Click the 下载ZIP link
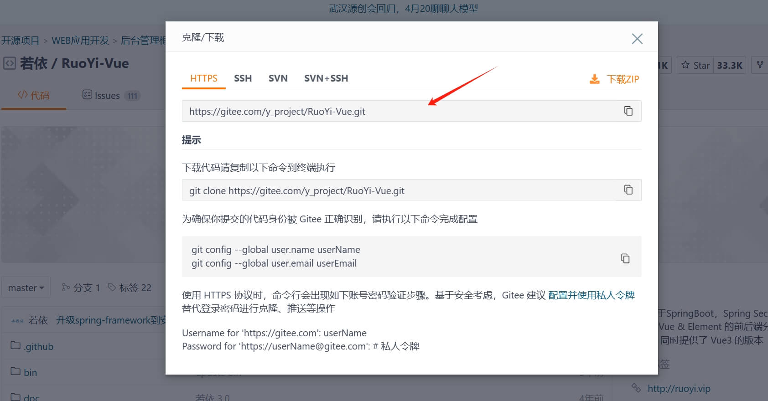Screen dimensions: 768x401 click(x=623, y=79)
